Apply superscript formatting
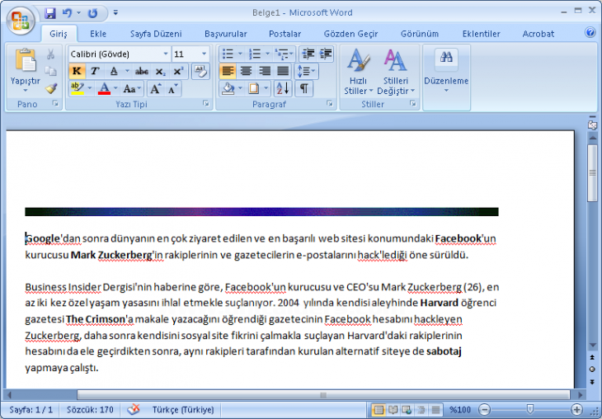602x419 pixels. [x=178, y=71]
